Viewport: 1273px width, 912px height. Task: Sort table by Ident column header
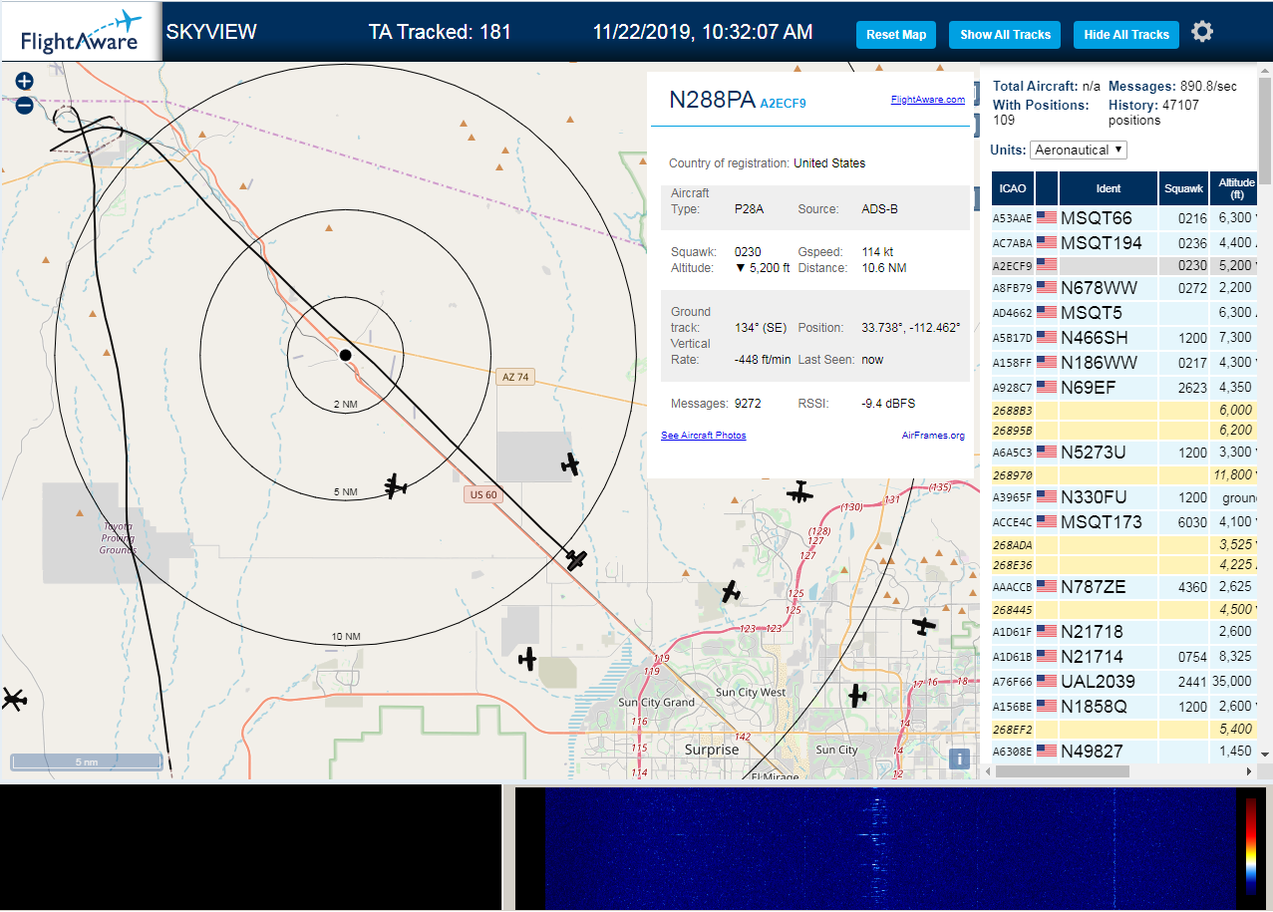tap(1109, 187)
